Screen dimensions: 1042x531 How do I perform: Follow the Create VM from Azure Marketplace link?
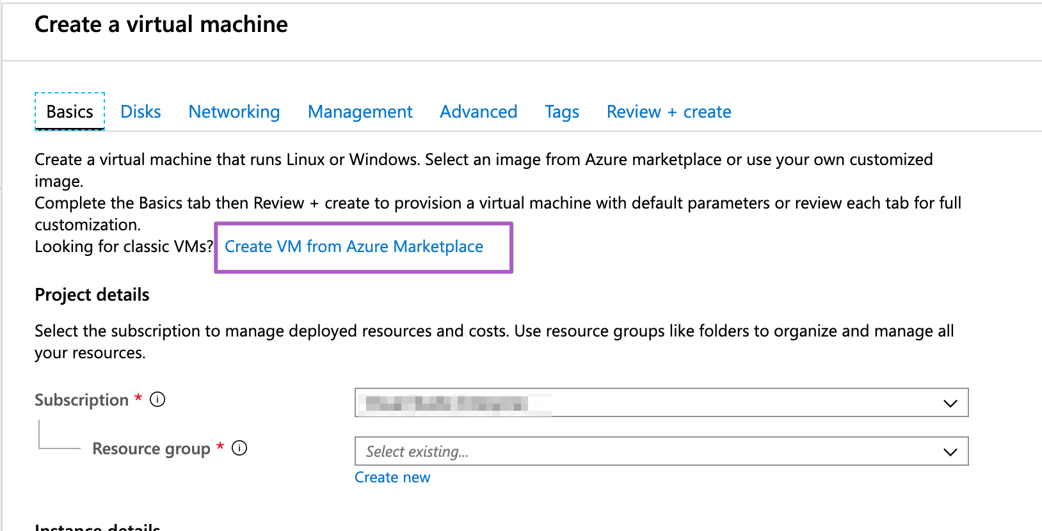pos(354,247)
